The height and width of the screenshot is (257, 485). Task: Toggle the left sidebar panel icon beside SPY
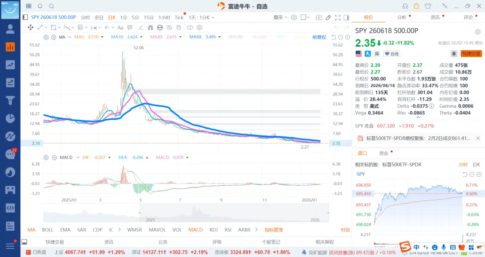click(x=25, y=17)
